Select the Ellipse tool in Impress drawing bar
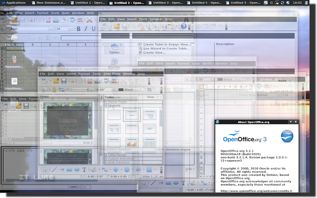This screenshot has height=198, width=317. [x=77, y=170]
